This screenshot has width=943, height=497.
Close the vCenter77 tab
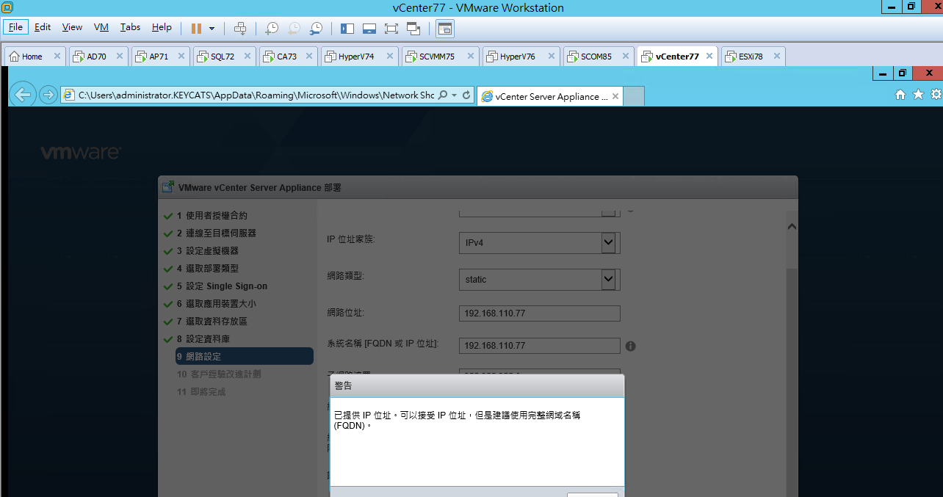[709, 57]
